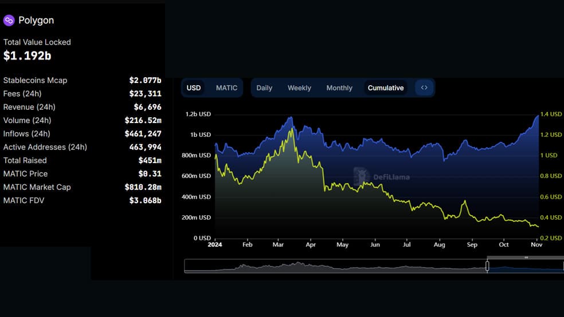Click the $6,696 revenue value

[x=147, y=107]
